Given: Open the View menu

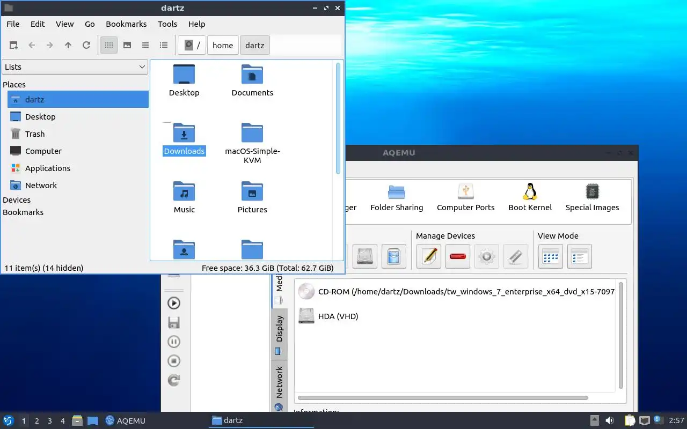Looking at the screenshot, I should (x=65, y=24).
